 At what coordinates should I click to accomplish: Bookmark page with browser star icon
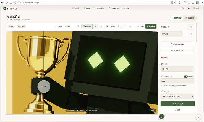tap(175, 2)
